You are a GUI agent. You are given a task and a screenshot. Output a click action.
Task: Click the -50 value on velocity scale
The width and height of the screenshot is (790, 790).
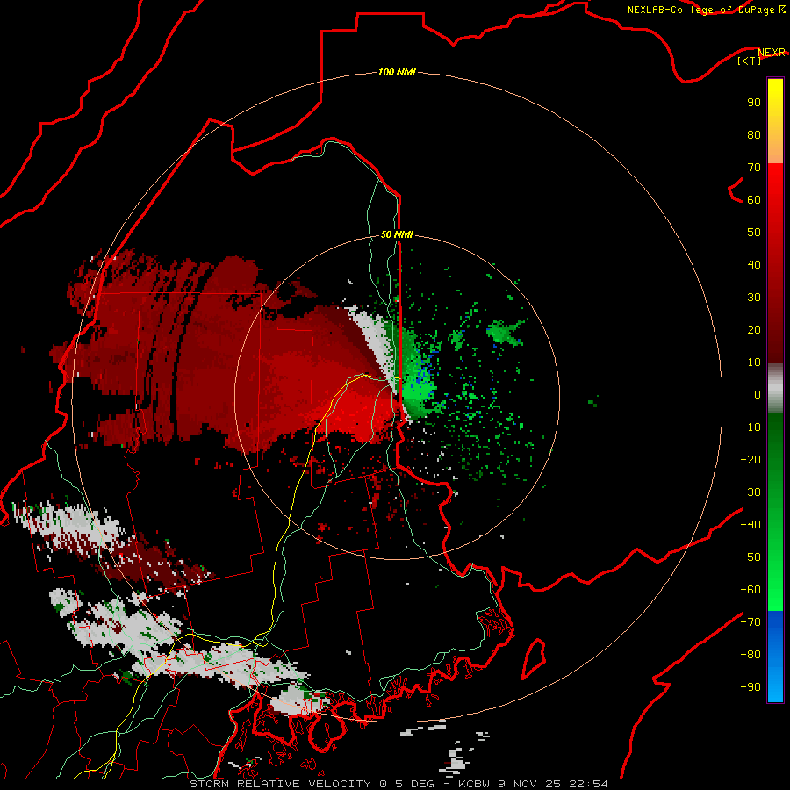point(750,557)
